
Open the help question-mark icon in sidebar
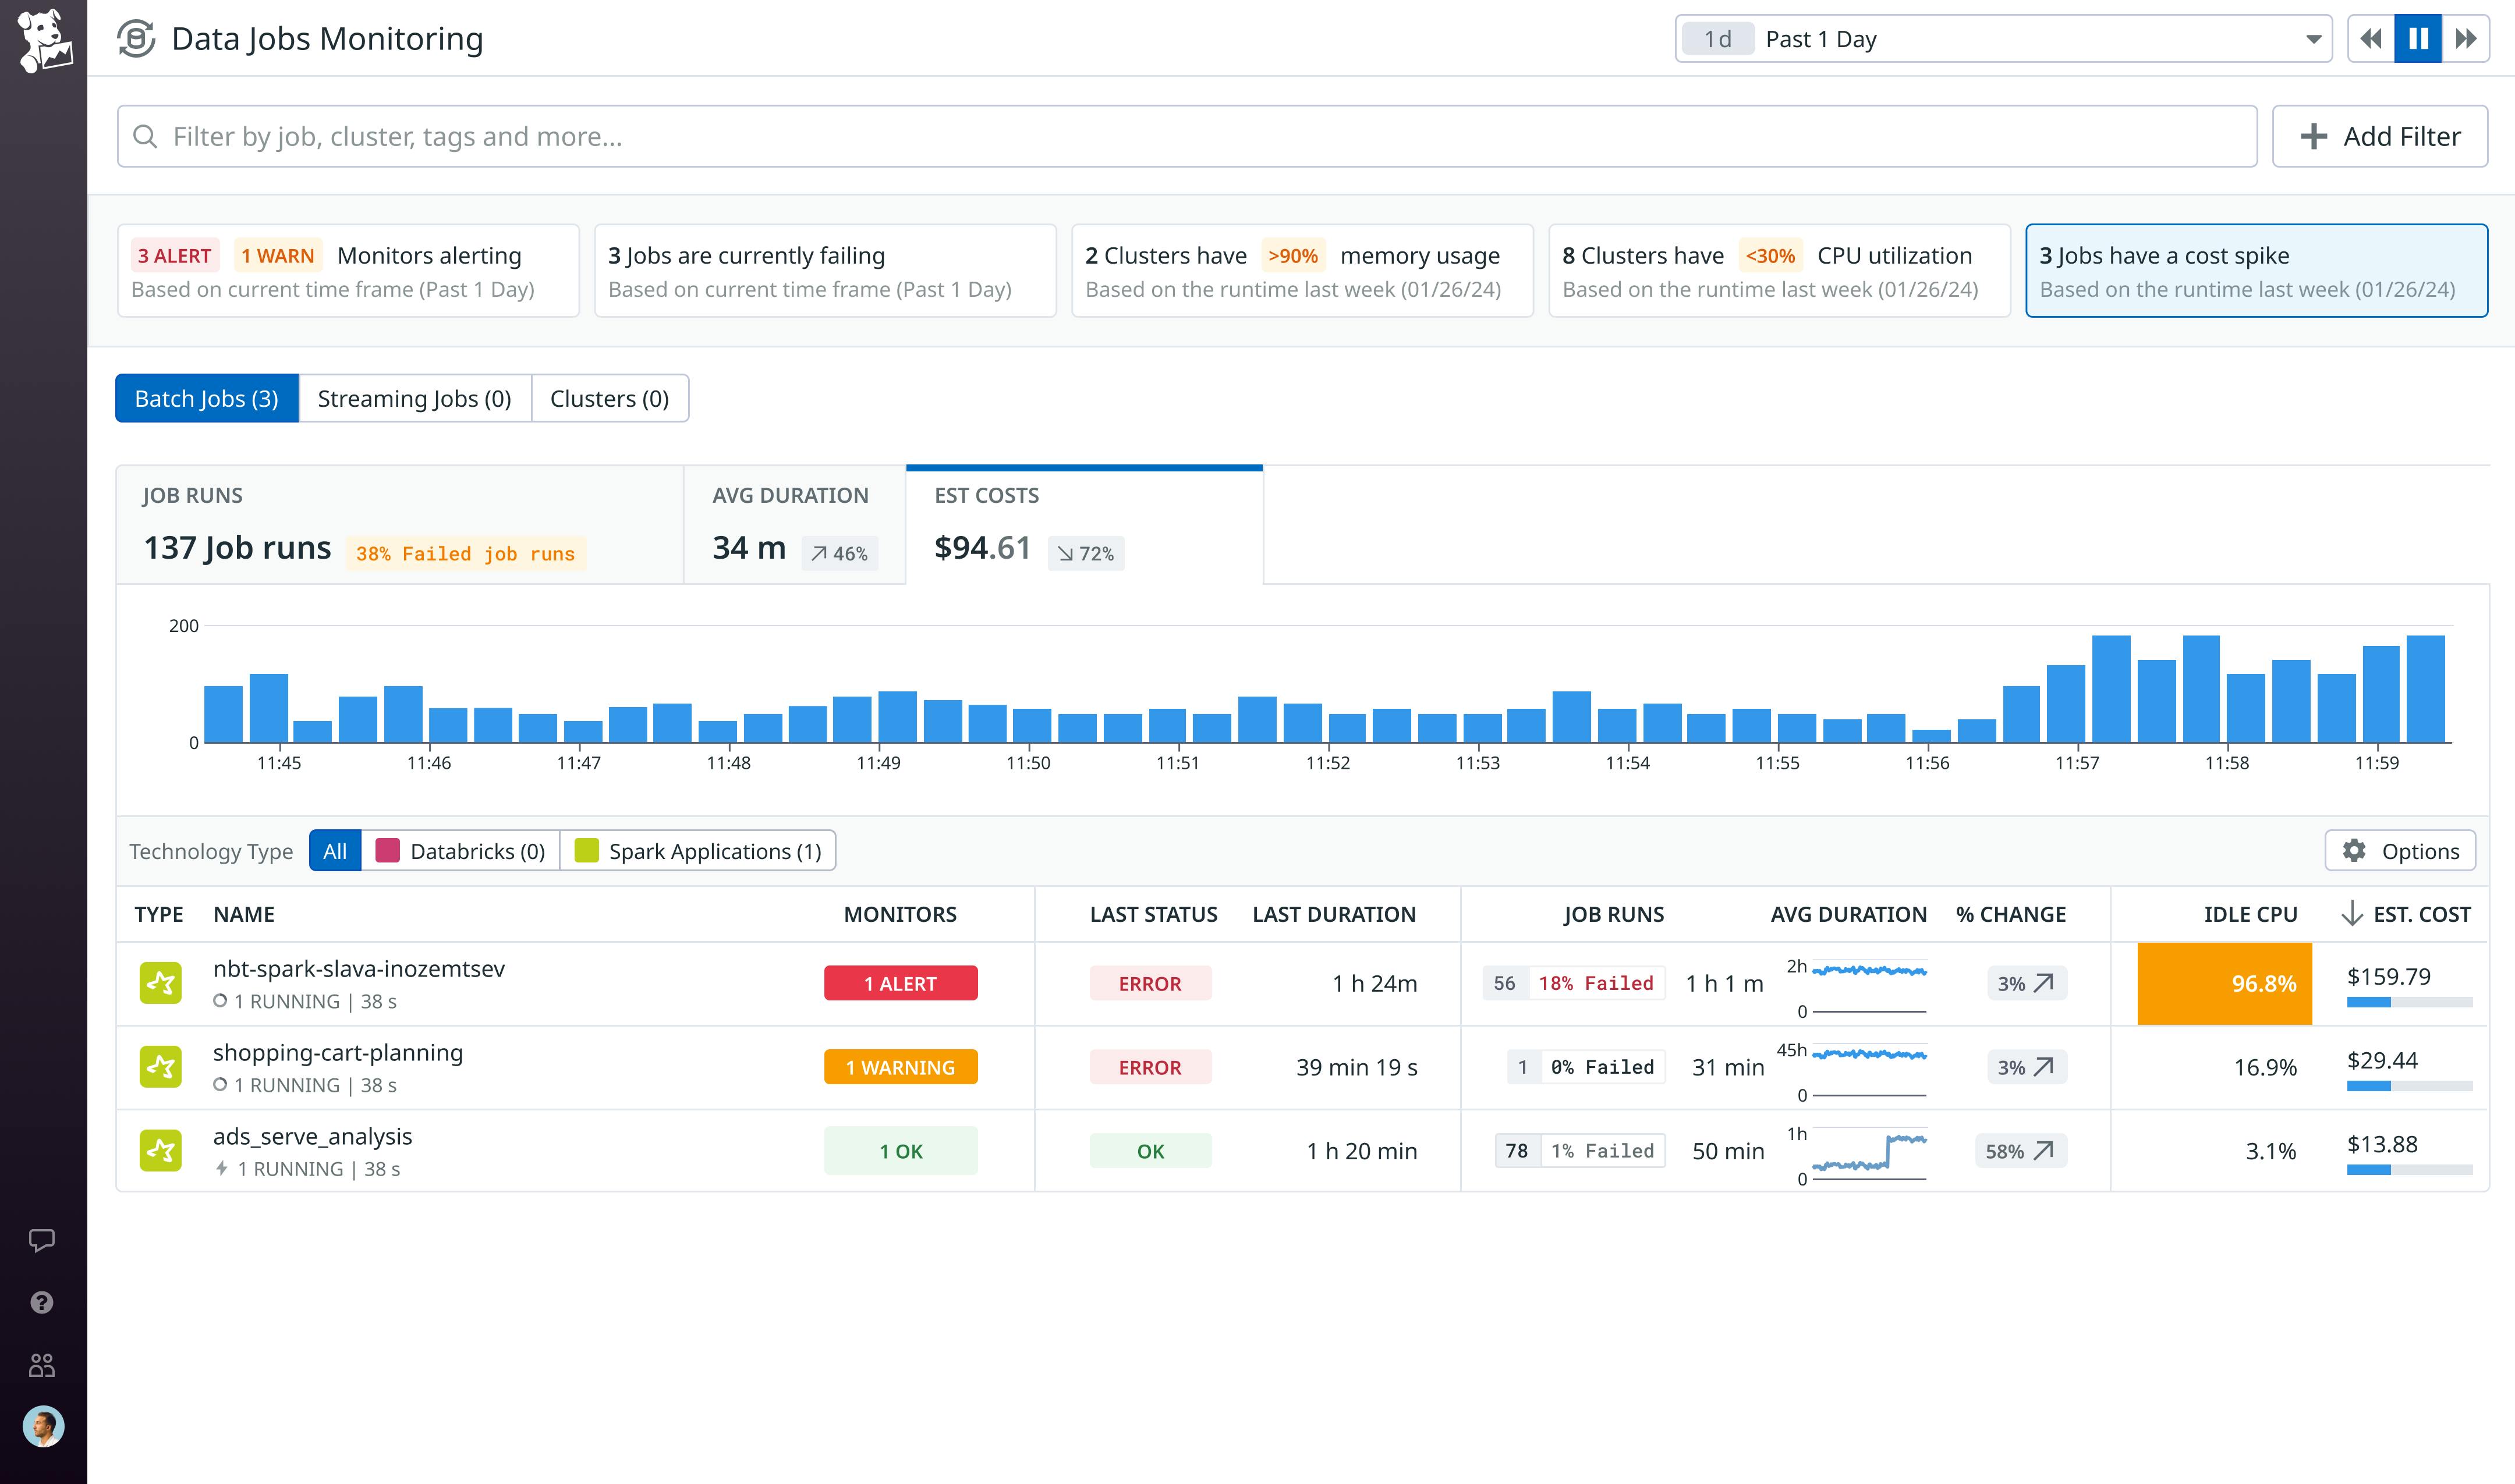point(42,1302)
